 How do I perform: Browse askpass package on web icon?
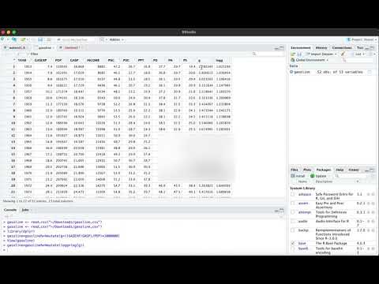point(369,194)
